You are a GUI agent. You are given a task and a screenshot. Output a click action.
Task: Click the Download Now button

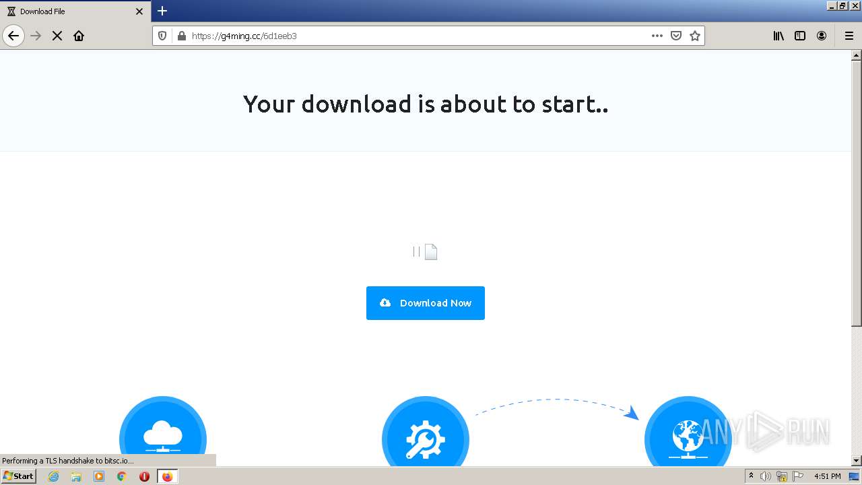point(426,303)
